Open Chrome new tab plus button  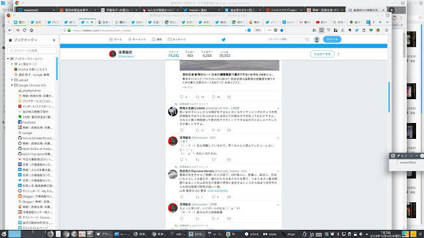392,10
